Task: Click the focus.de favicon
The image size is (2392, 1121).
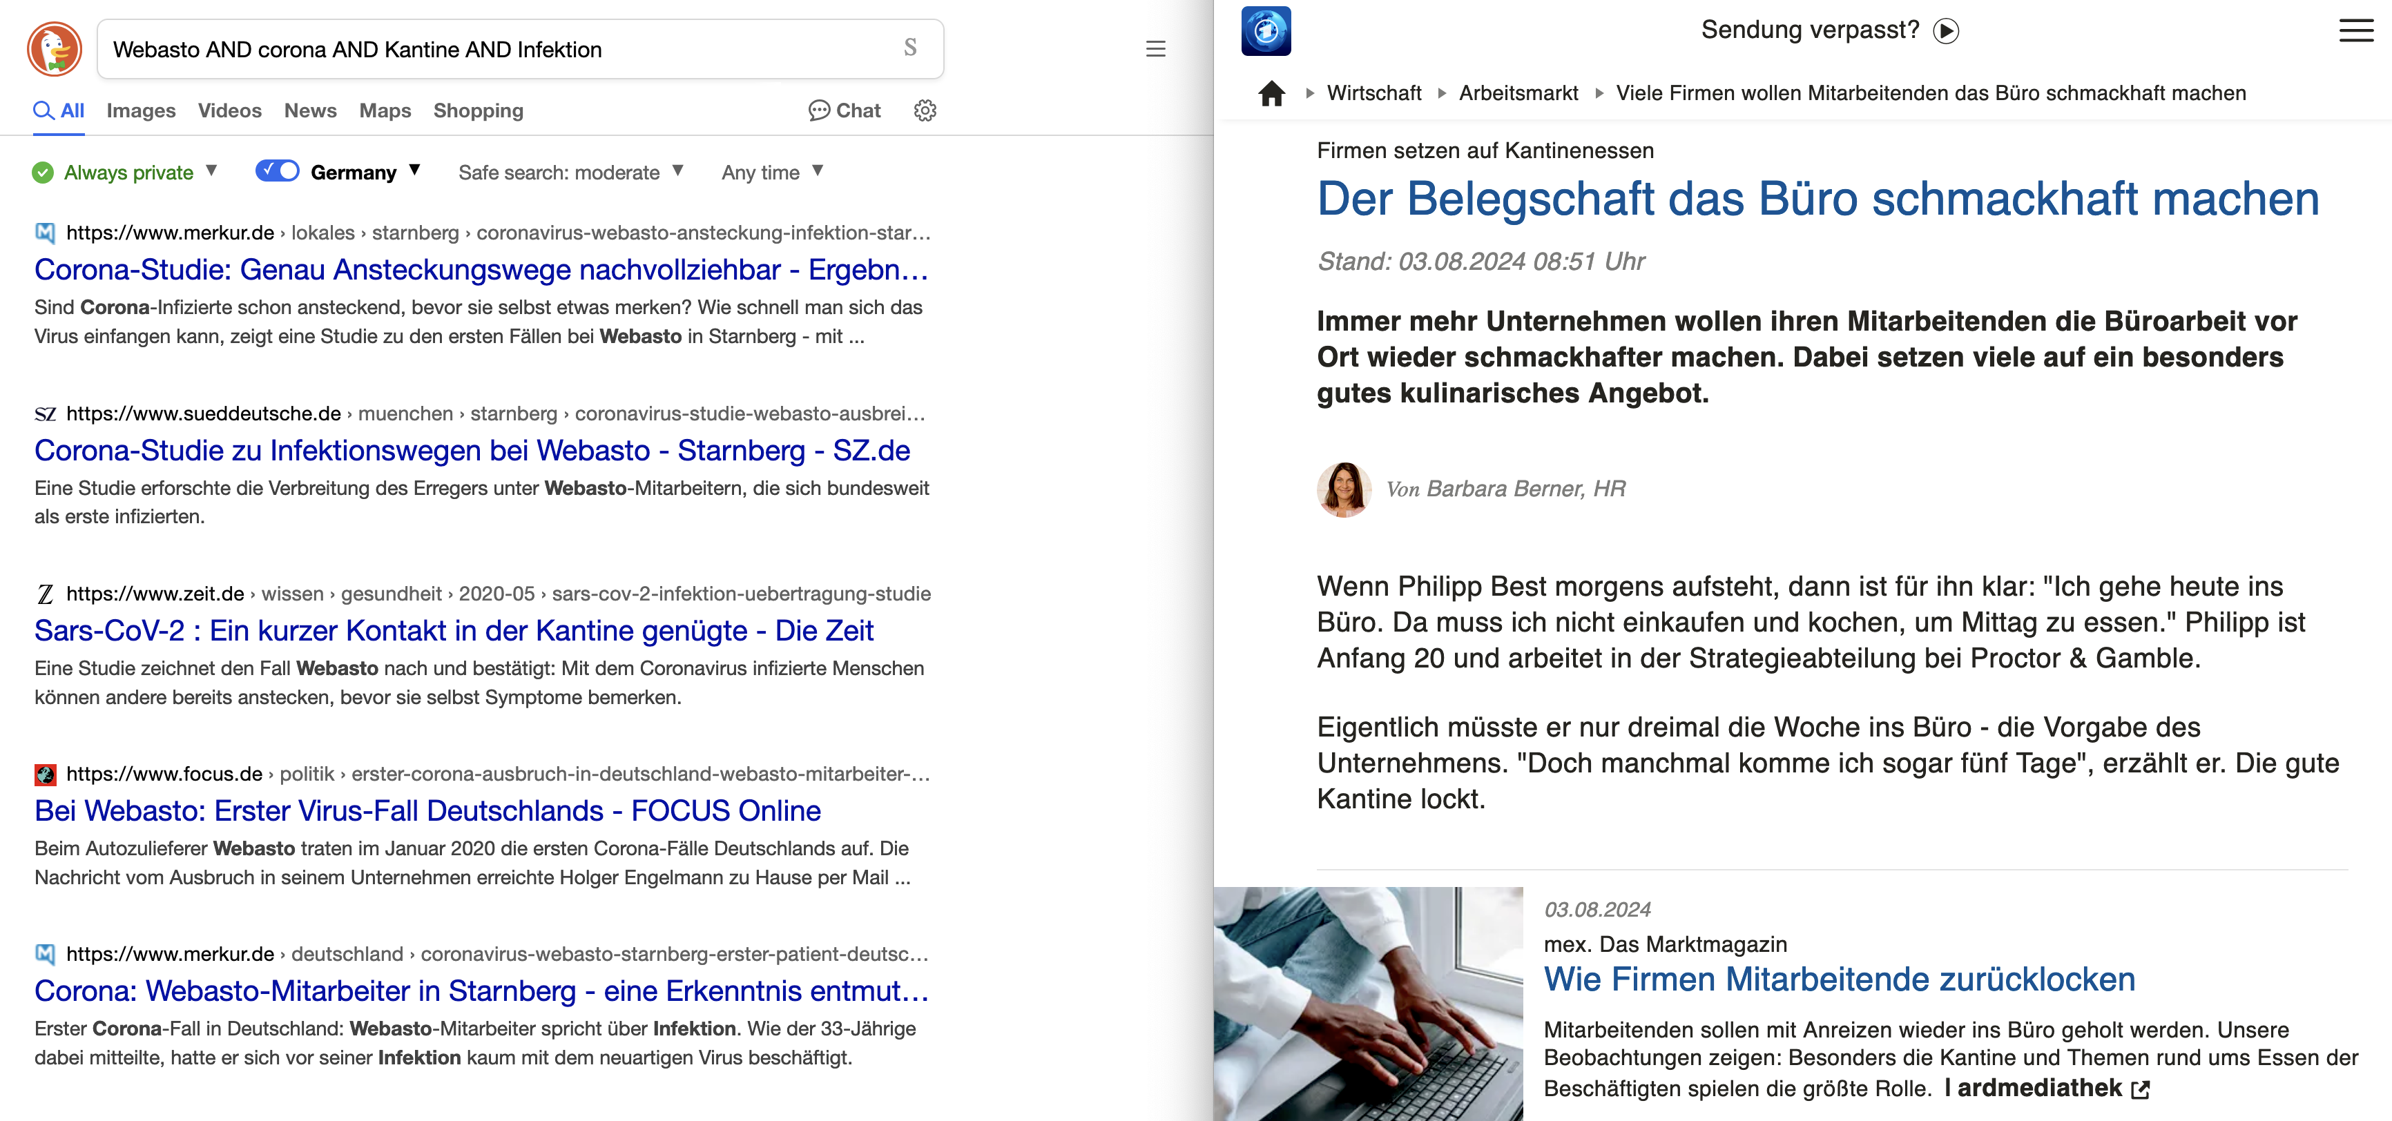Action: point(46,774)
